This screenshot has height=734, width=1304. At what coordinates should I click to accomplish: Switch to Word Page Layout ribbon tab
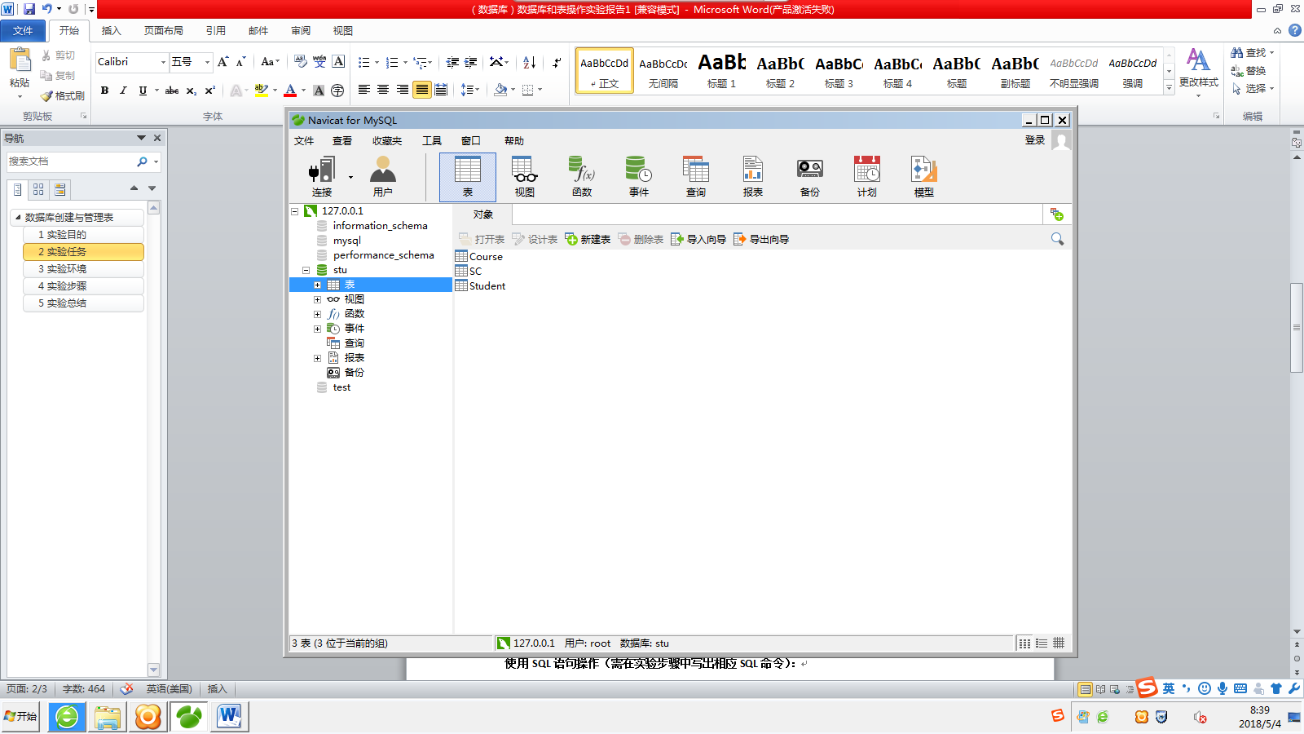(x=164, y=31)
